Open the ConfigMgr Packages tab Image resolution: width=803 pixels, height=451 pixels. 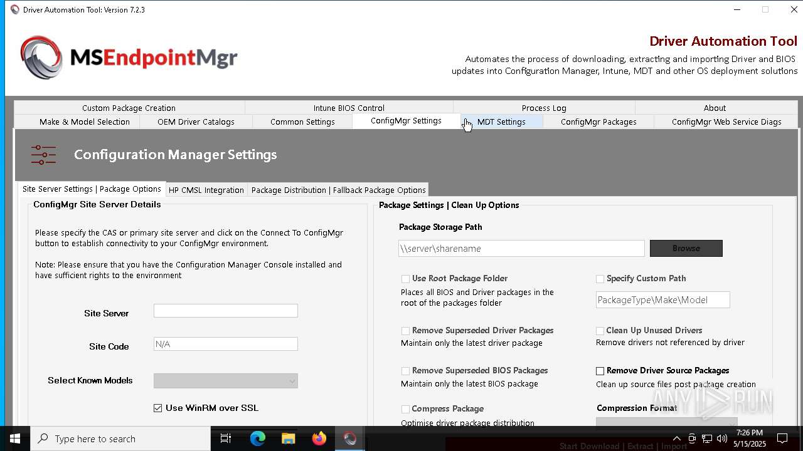pos(598,122)
